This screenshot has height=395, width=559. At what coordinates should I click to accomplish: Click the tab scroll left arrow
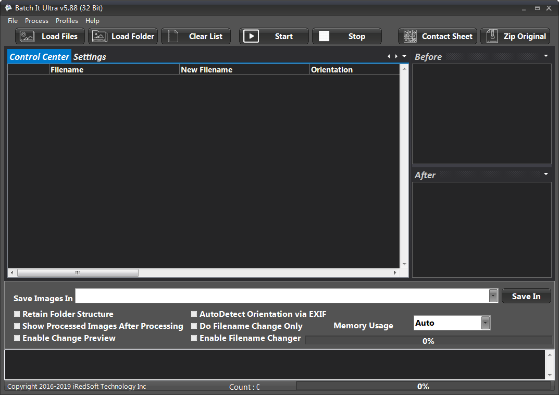[x=389, y=56]
